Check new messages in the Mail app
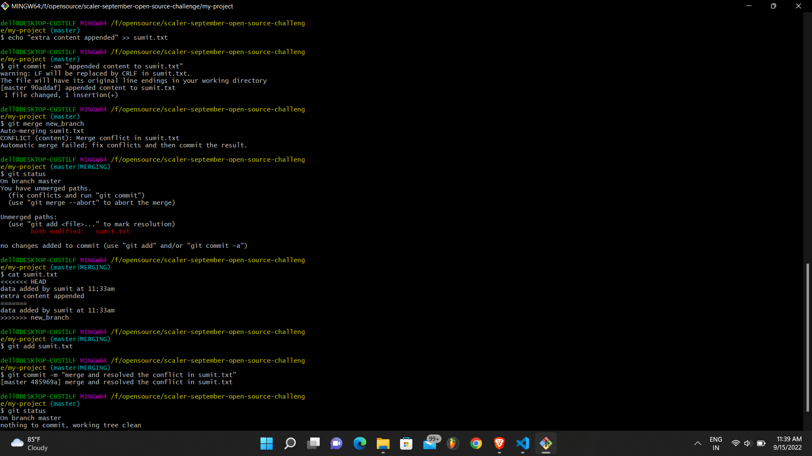812x456 pixels. click(x=430, y=444)
